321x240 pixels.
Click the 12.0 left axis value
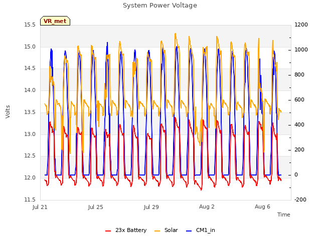[x=30, y=178]
